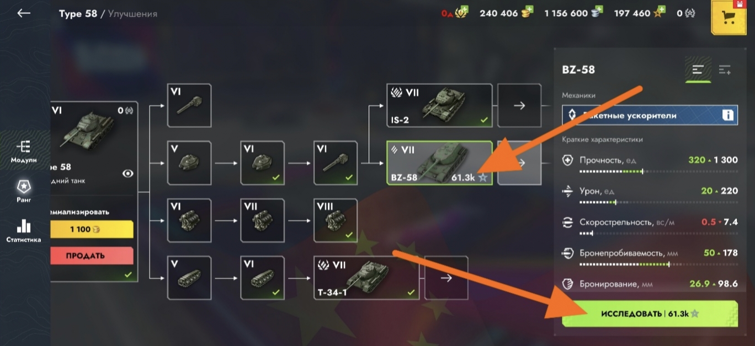This screenshot has height=346, width=755.
Task: Switch to the brief characteristics list view
Action: pos(698,70)
